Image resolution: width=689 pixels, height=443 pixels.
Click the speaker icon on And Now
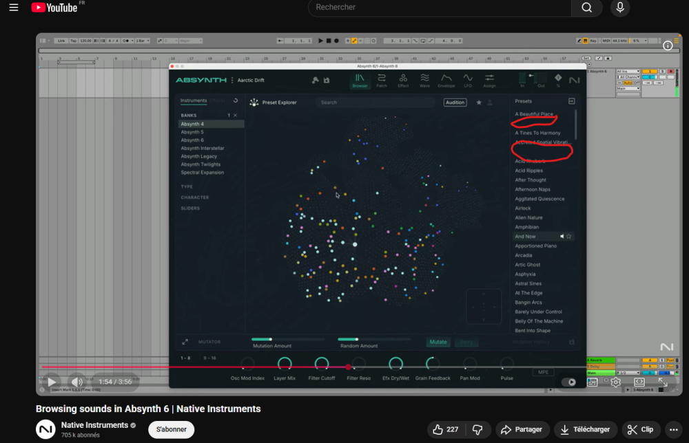(x=562, y=237)
